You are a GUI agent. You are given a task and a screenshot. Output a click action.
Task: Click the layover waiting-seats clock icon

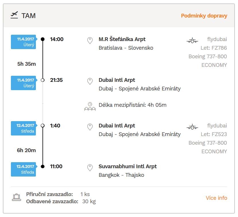(x=90, y=106)
